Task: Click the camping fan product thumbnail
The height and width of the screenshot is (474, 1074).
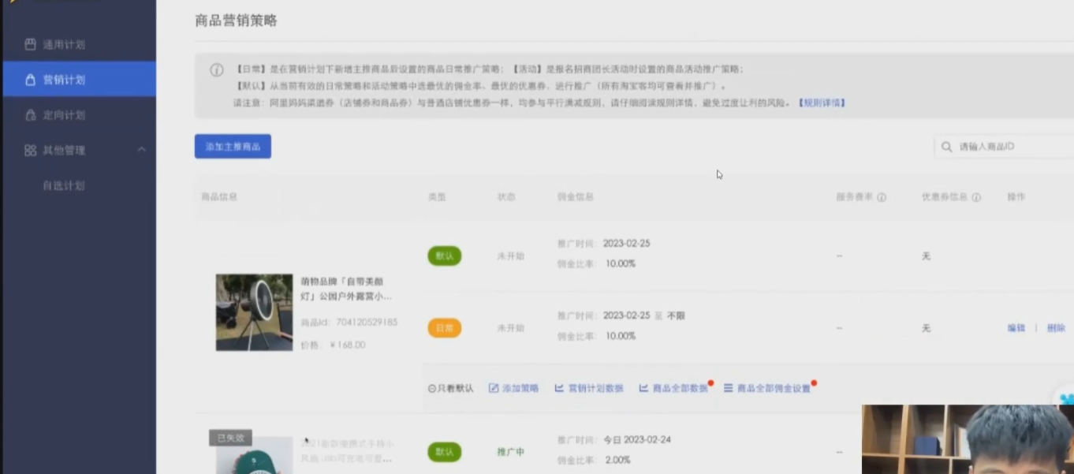Action: (254, 312)
